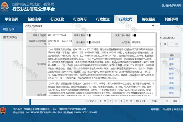
Task: Expand the 100条/页 page size dropdown
Action: [x=142, y=101]
